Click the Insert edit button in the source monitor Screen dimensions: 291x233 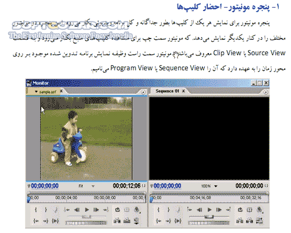pos(117,221)
